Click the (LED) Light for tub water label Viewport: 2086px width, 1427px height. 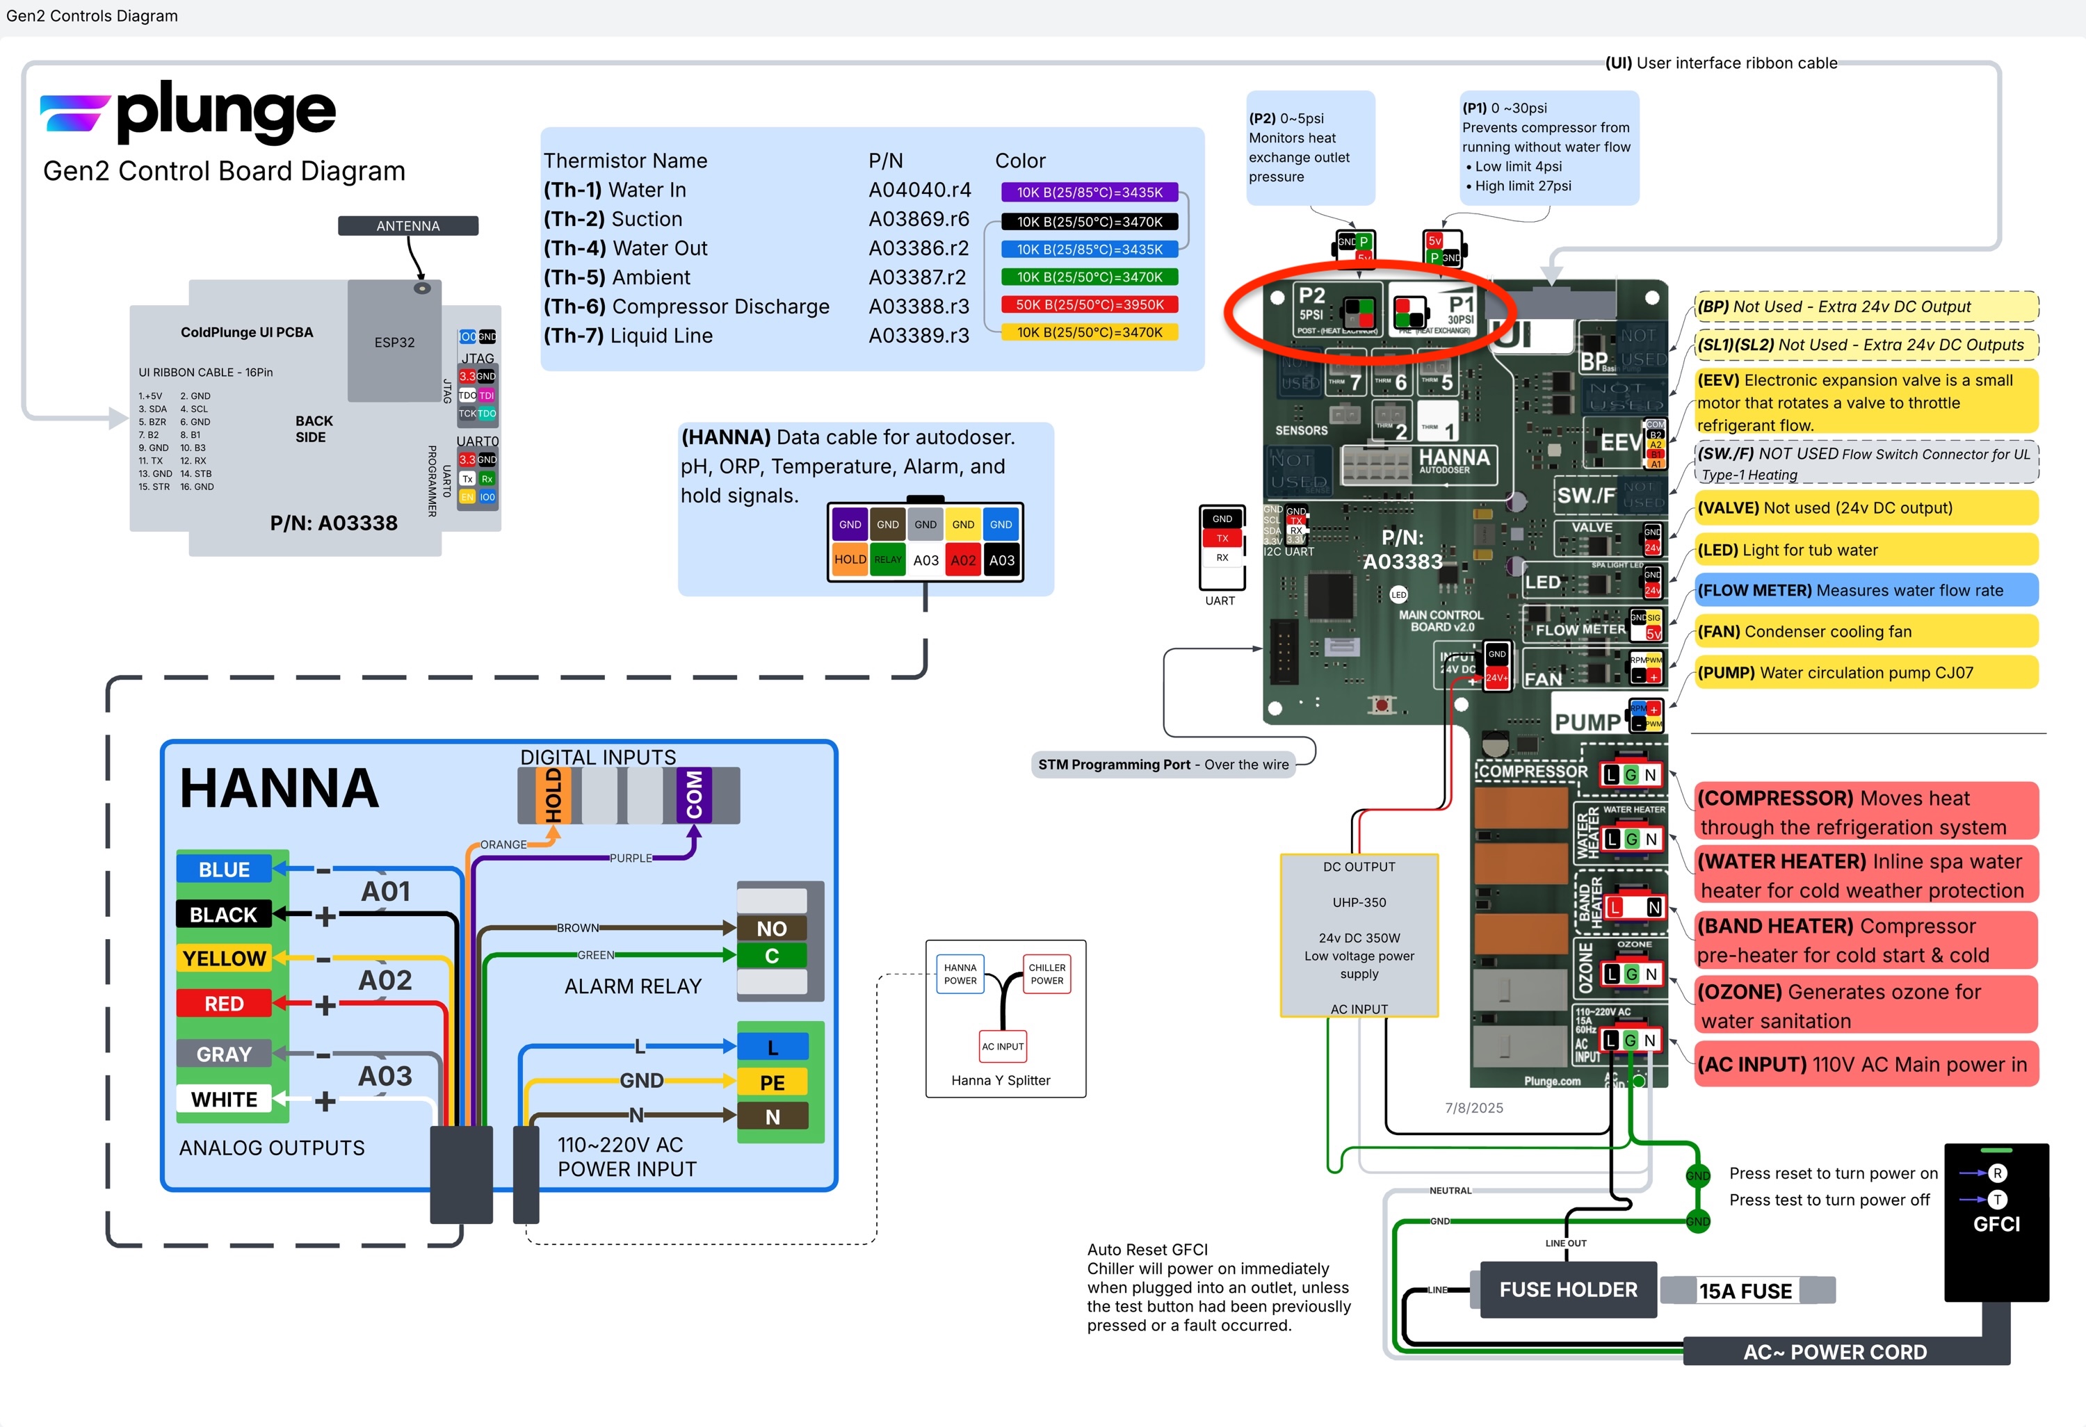tap(1866, 549)
